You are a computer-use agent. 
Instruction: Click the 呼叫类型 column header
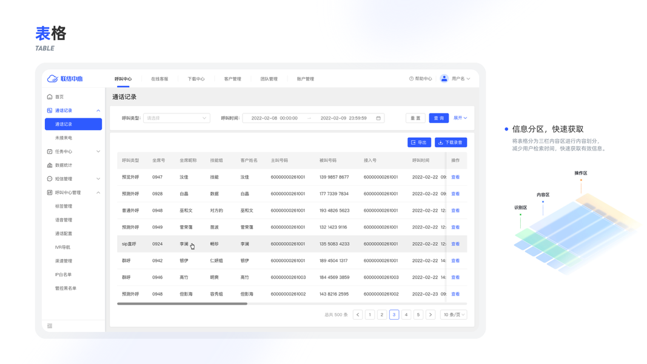point(130,161)
